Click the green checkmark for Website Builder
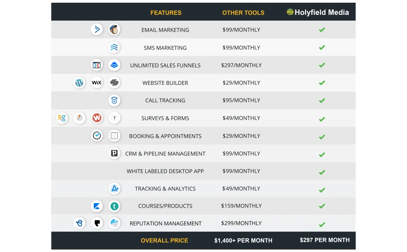This screenshot has height=252, width=407. [x=322, y=83]
